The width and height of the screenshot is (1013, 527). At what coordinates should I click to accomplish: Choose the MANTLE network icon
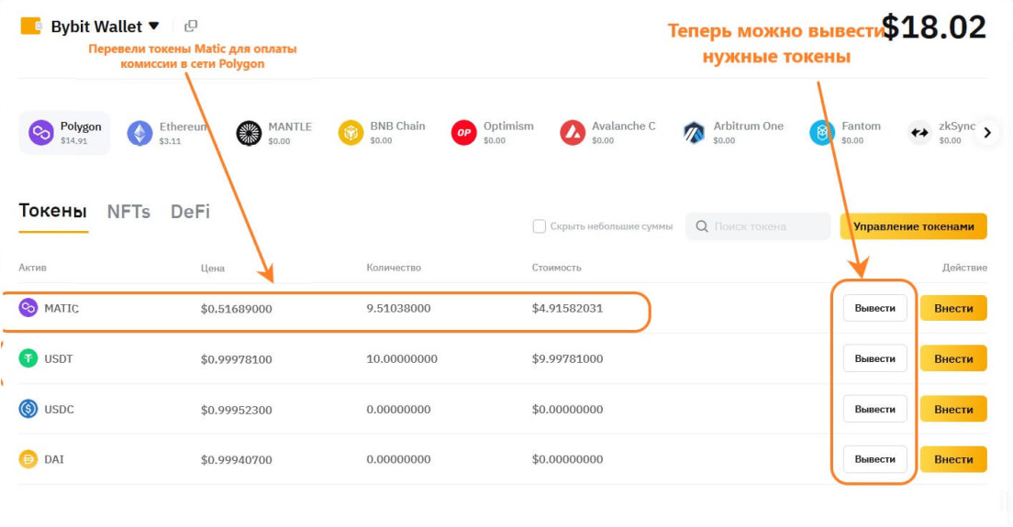pyautogui.click(x=249, y=133)
